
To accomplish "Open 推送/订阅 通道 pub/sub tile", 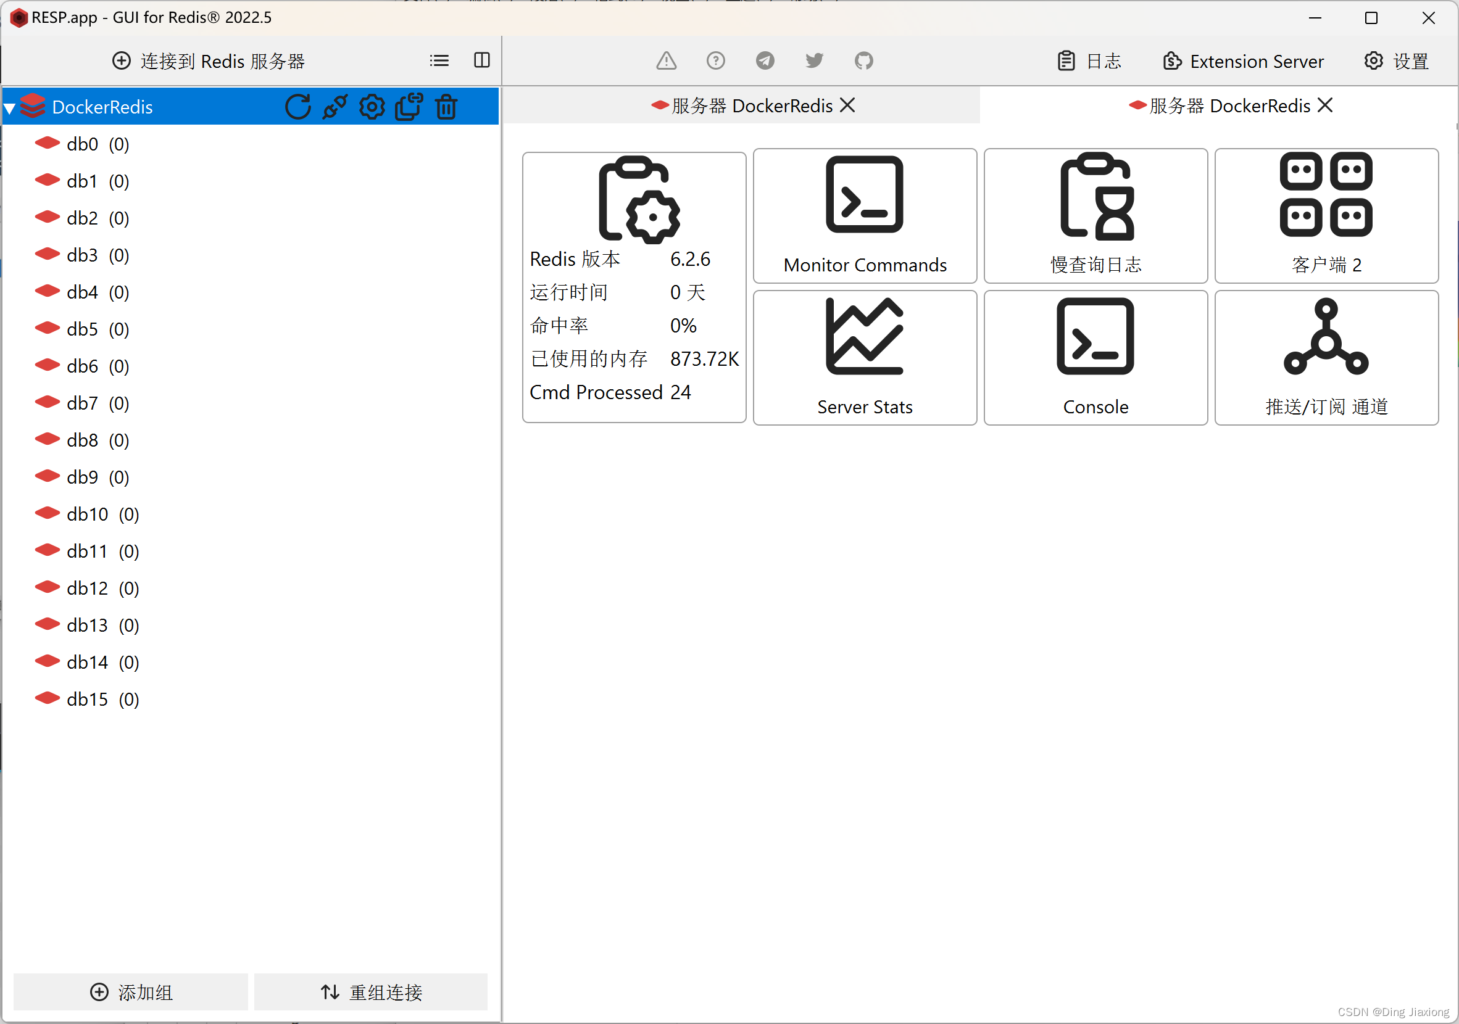I will (x=1326, y=358).
